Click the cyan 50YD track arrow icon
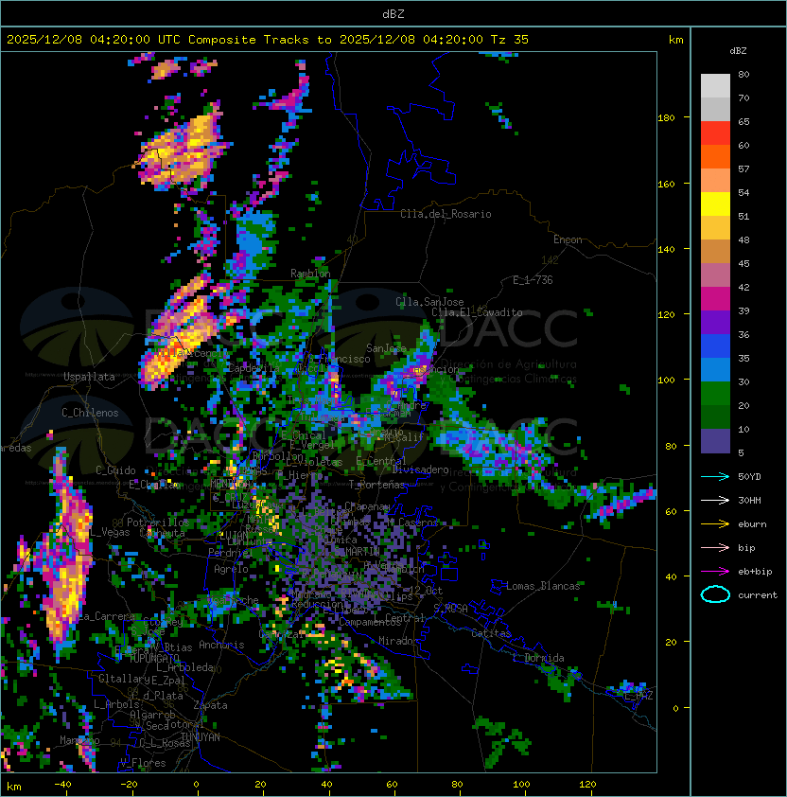The width and height of the screenshot is (787, 797). (x=715, y=476)
